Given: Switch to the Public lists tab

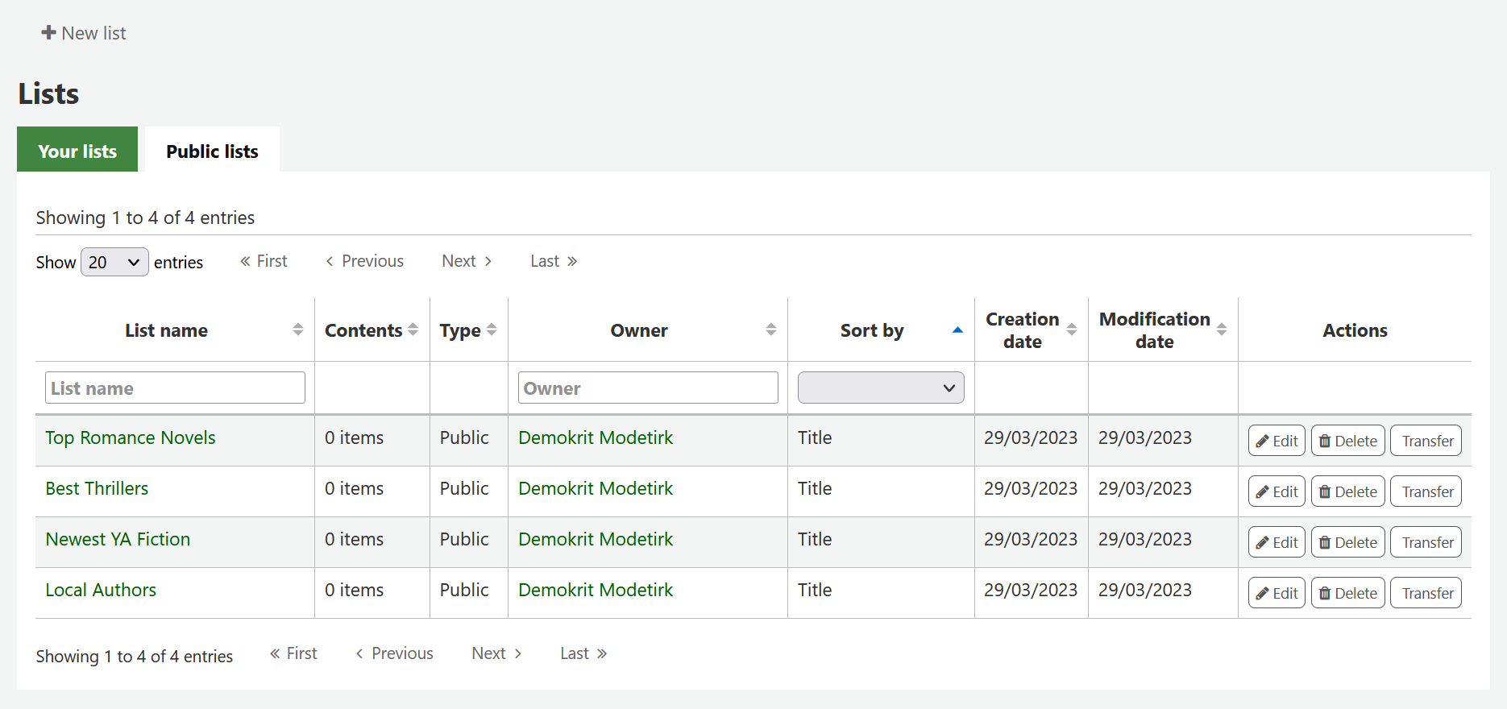Looking at the screenshot, I should coord(212,151).
